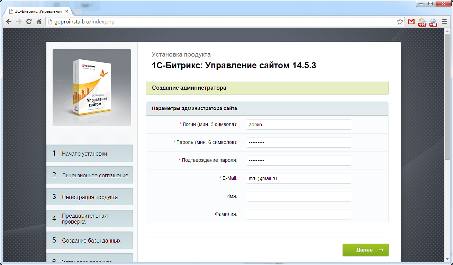This screenshot has width=453, height=265.
Task: Select step 4 Предварительная проверка
Action: [x=90, y=219]
